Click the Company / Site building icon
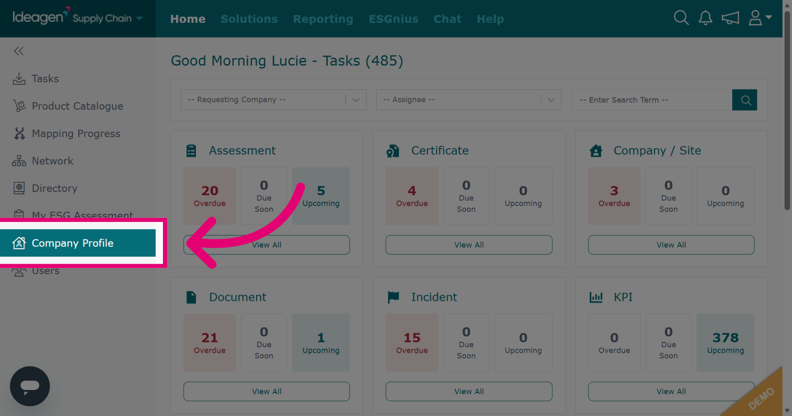This screenshot has width=792, height=416. [x=596, y=151]
